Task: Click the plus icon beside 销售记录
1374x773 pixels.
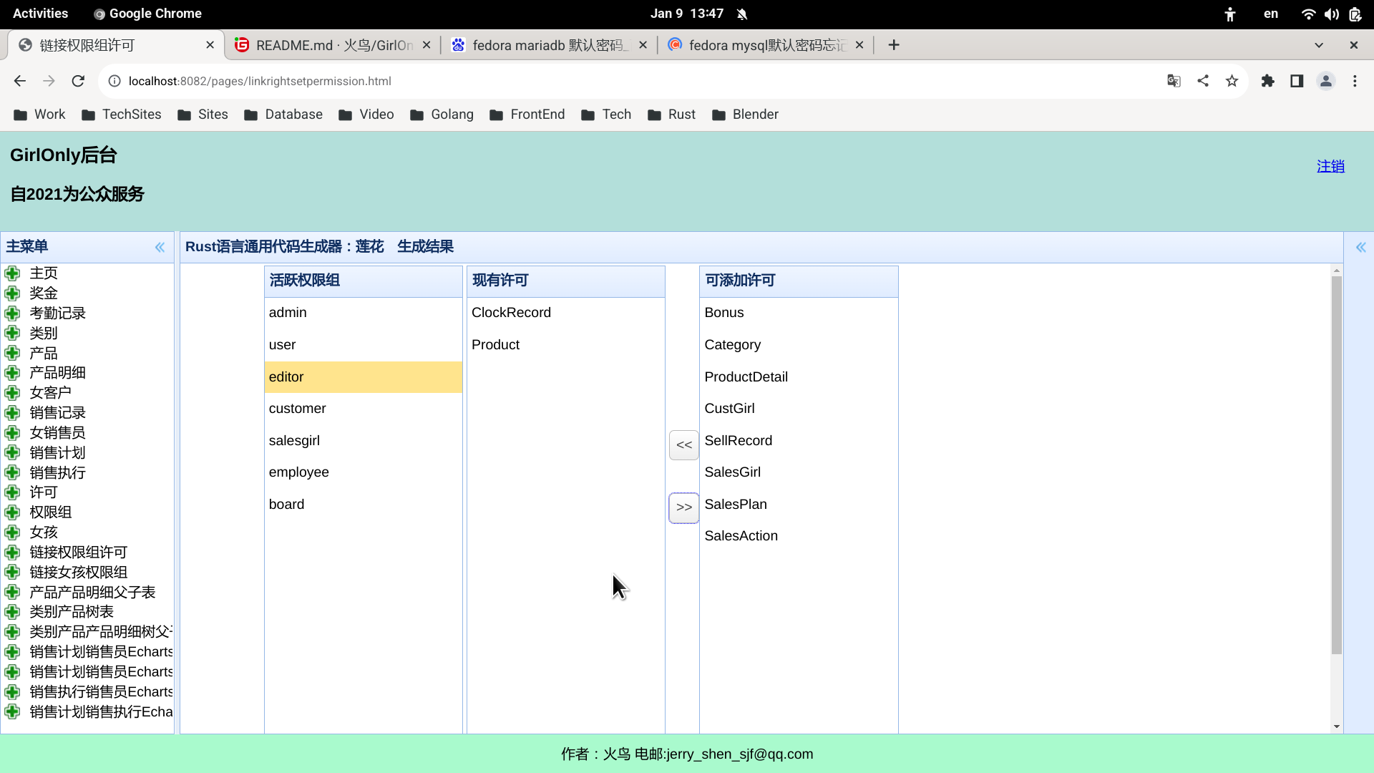Action: (x=12, y=413)
